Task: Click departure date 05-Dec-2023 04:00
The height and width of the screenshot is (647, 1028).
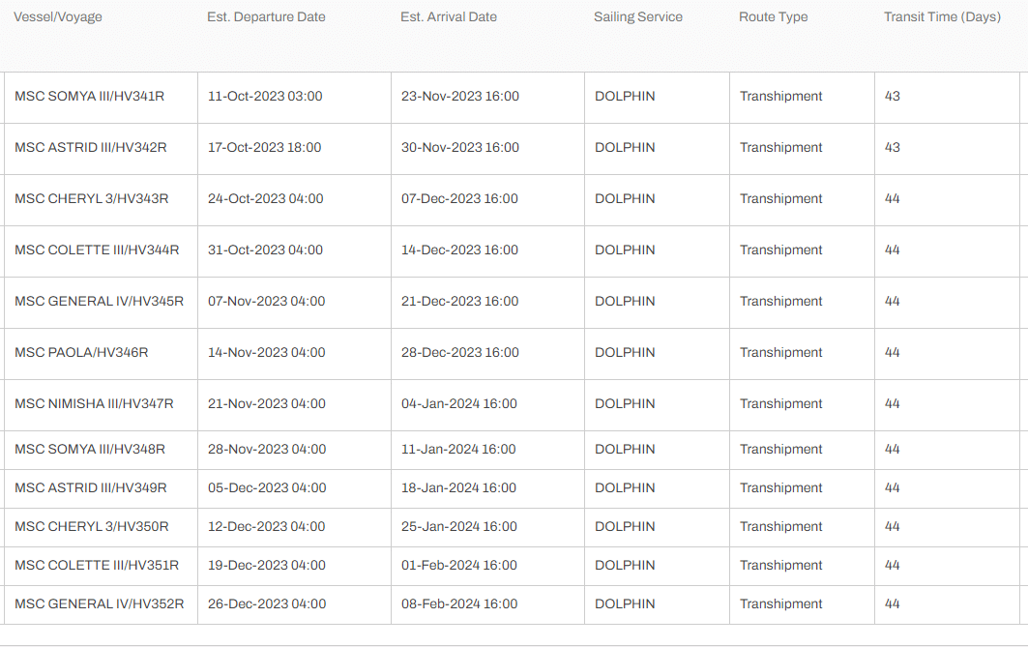Action: coord(267,487)
